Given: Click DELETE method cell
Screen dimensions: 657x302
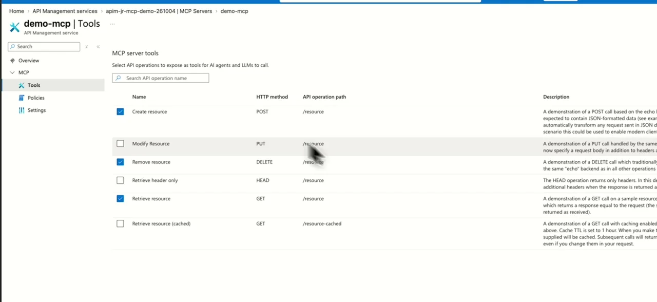Looking at the screenshot, I should click(265, 162).
